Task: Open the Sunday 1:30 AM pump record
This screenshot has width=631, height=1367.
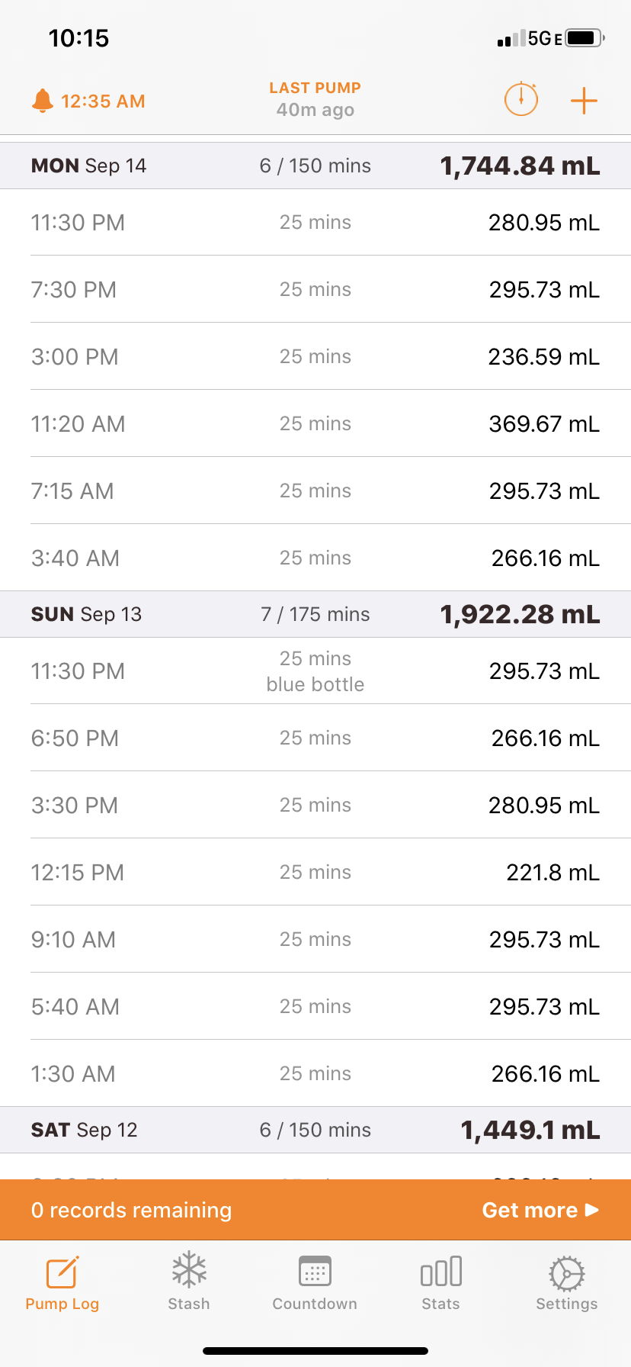Action: 315,1074
